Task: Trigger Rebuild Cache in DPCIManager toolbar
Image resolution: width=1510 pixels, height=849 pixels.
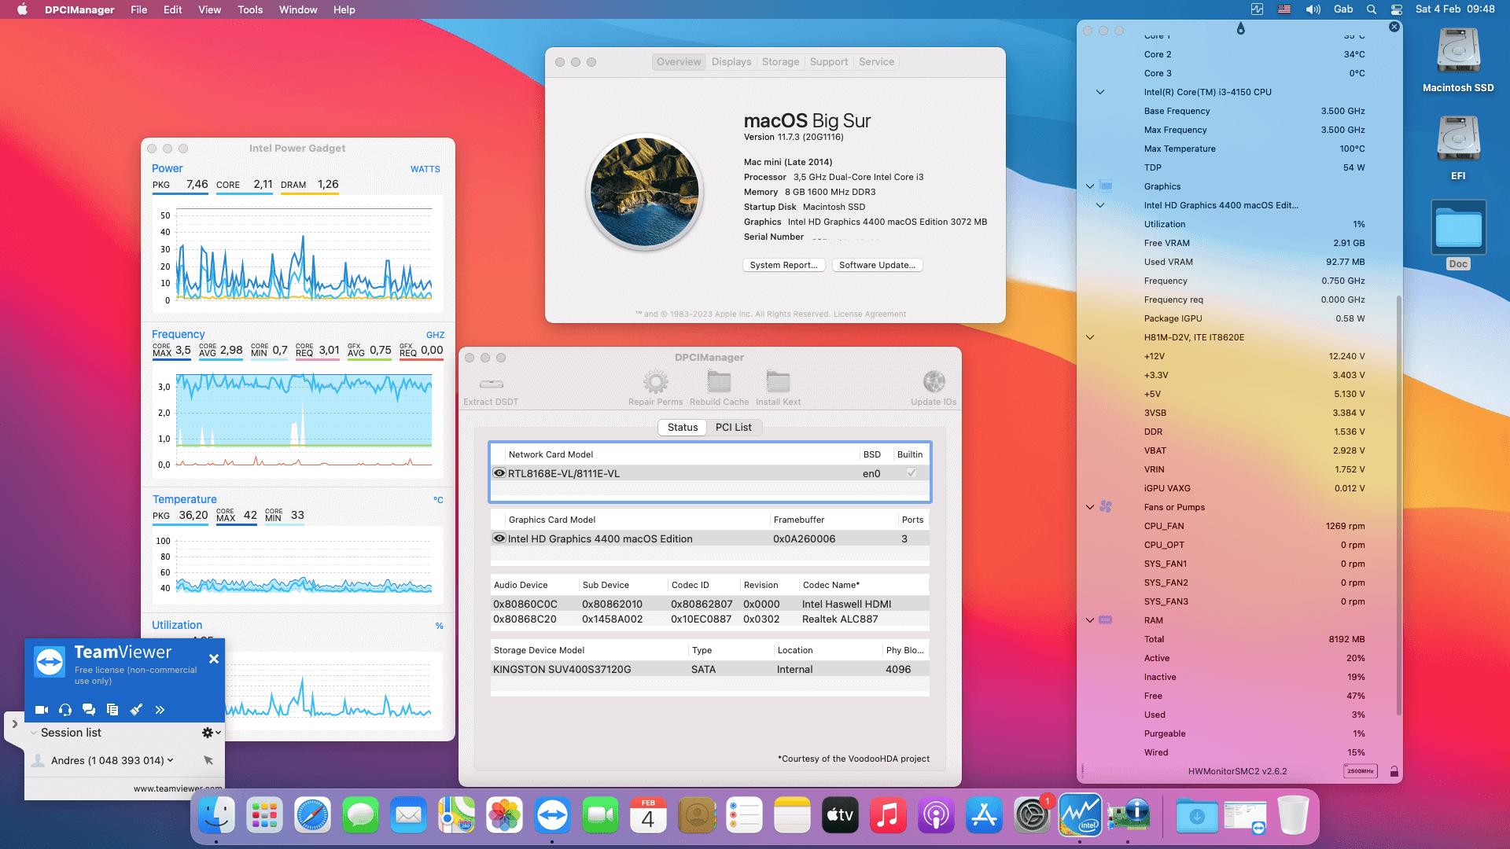Action: pyautogui.click(x=718, y=383)
